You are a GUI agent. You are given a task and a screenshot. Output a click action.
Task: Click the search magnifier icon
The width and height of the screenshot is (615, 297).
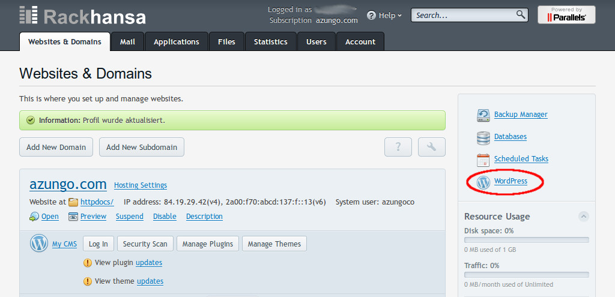point(521,15)
